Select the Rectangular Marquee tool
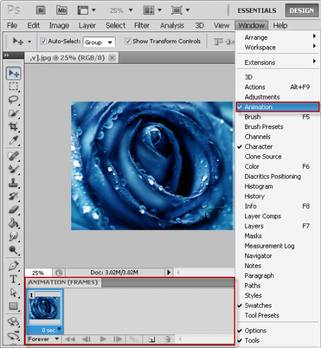321x348 pixels. [x=13, y=86]
